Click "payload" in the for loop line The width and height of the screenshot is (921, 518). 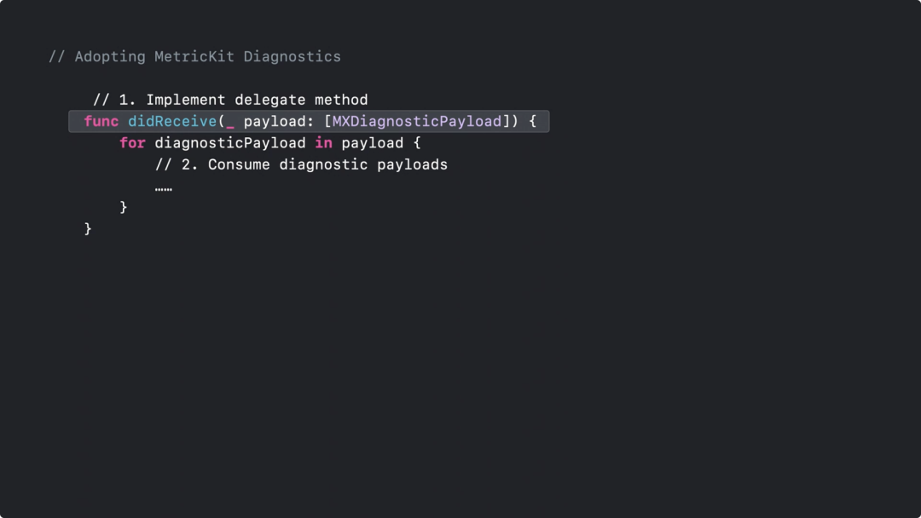point(372,143)
